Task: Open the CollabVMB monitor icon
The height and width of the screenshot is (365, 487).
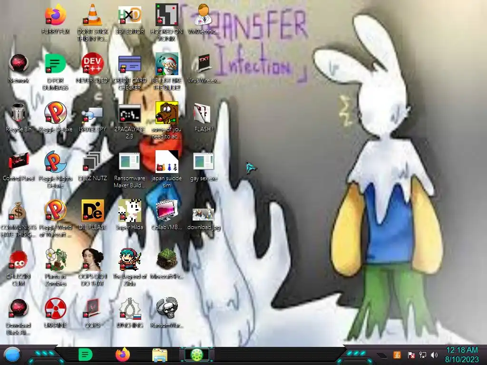Action: point(166,210)
